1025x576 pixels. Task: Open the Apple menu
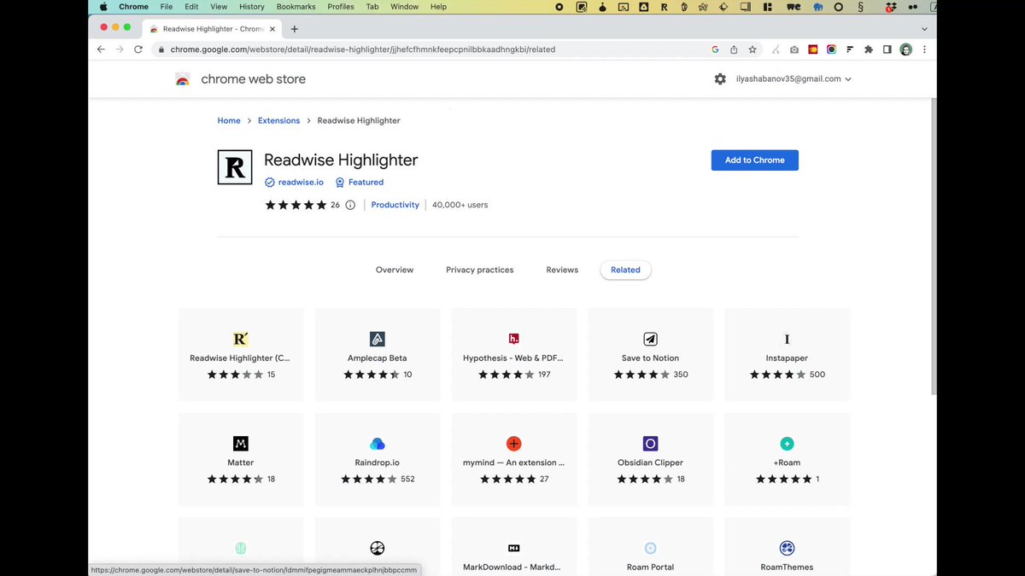(x=103, y=7)
